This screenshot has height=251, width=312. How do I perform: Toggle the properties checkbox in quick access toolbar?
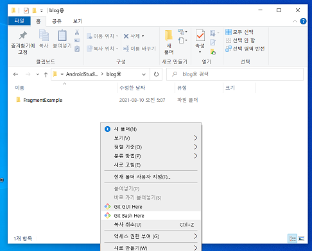tap(26, 10)
